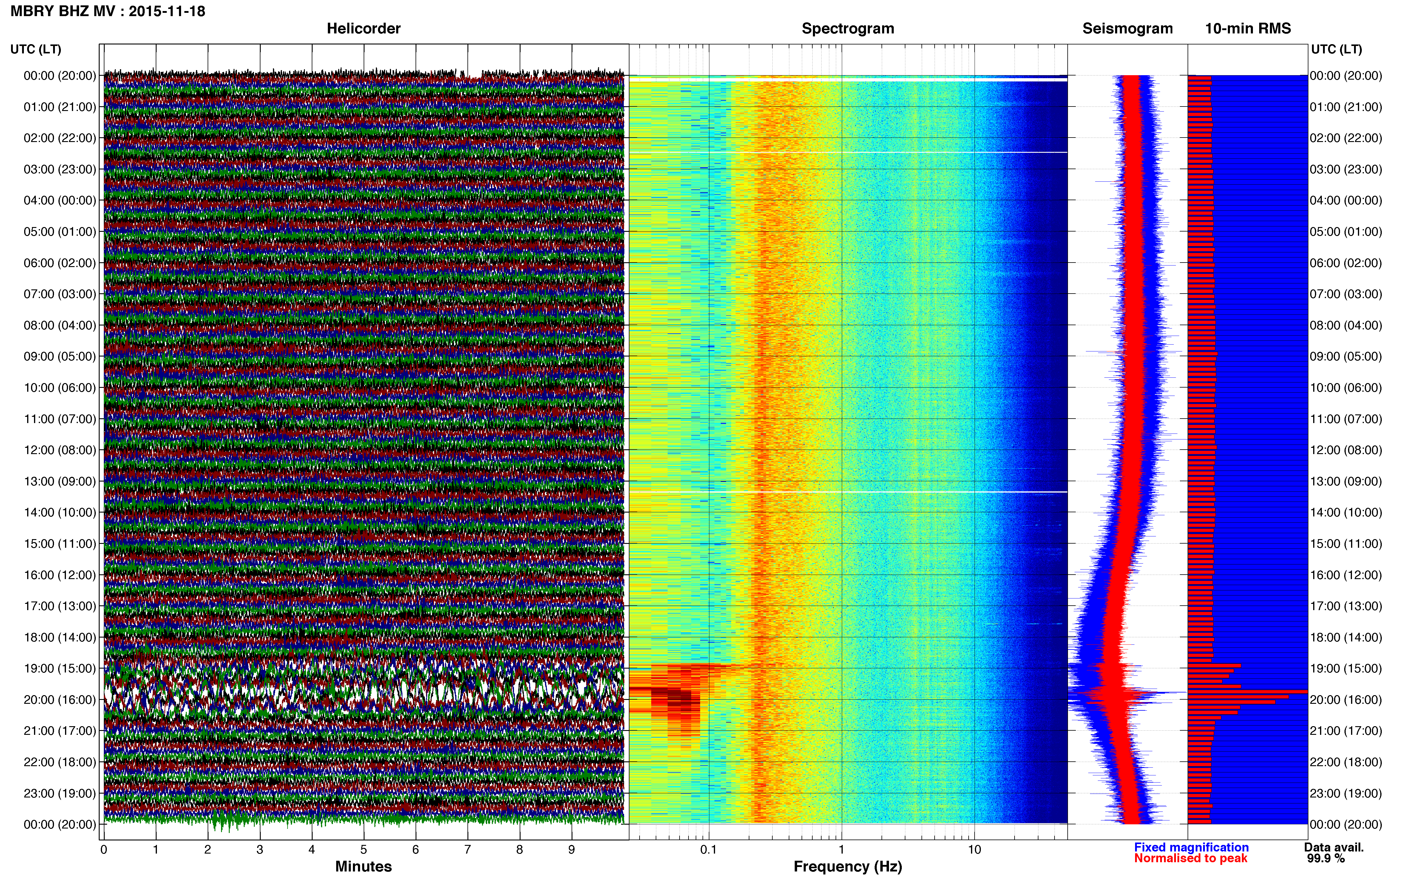
Task: Click 03:00 (23:00) label left of helicorder
Action: [x=60, y=169]
